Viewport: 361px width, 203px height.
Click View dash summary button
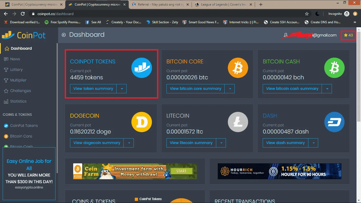285,143
